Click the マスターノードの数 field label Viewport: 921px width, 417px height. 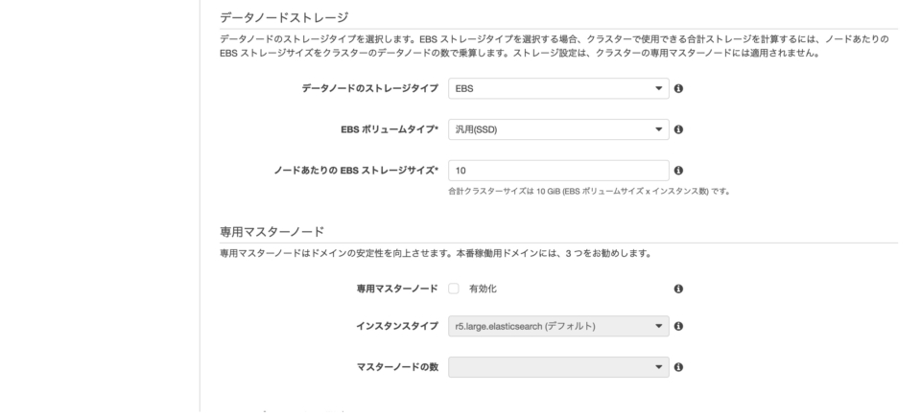tap(397, 367)
